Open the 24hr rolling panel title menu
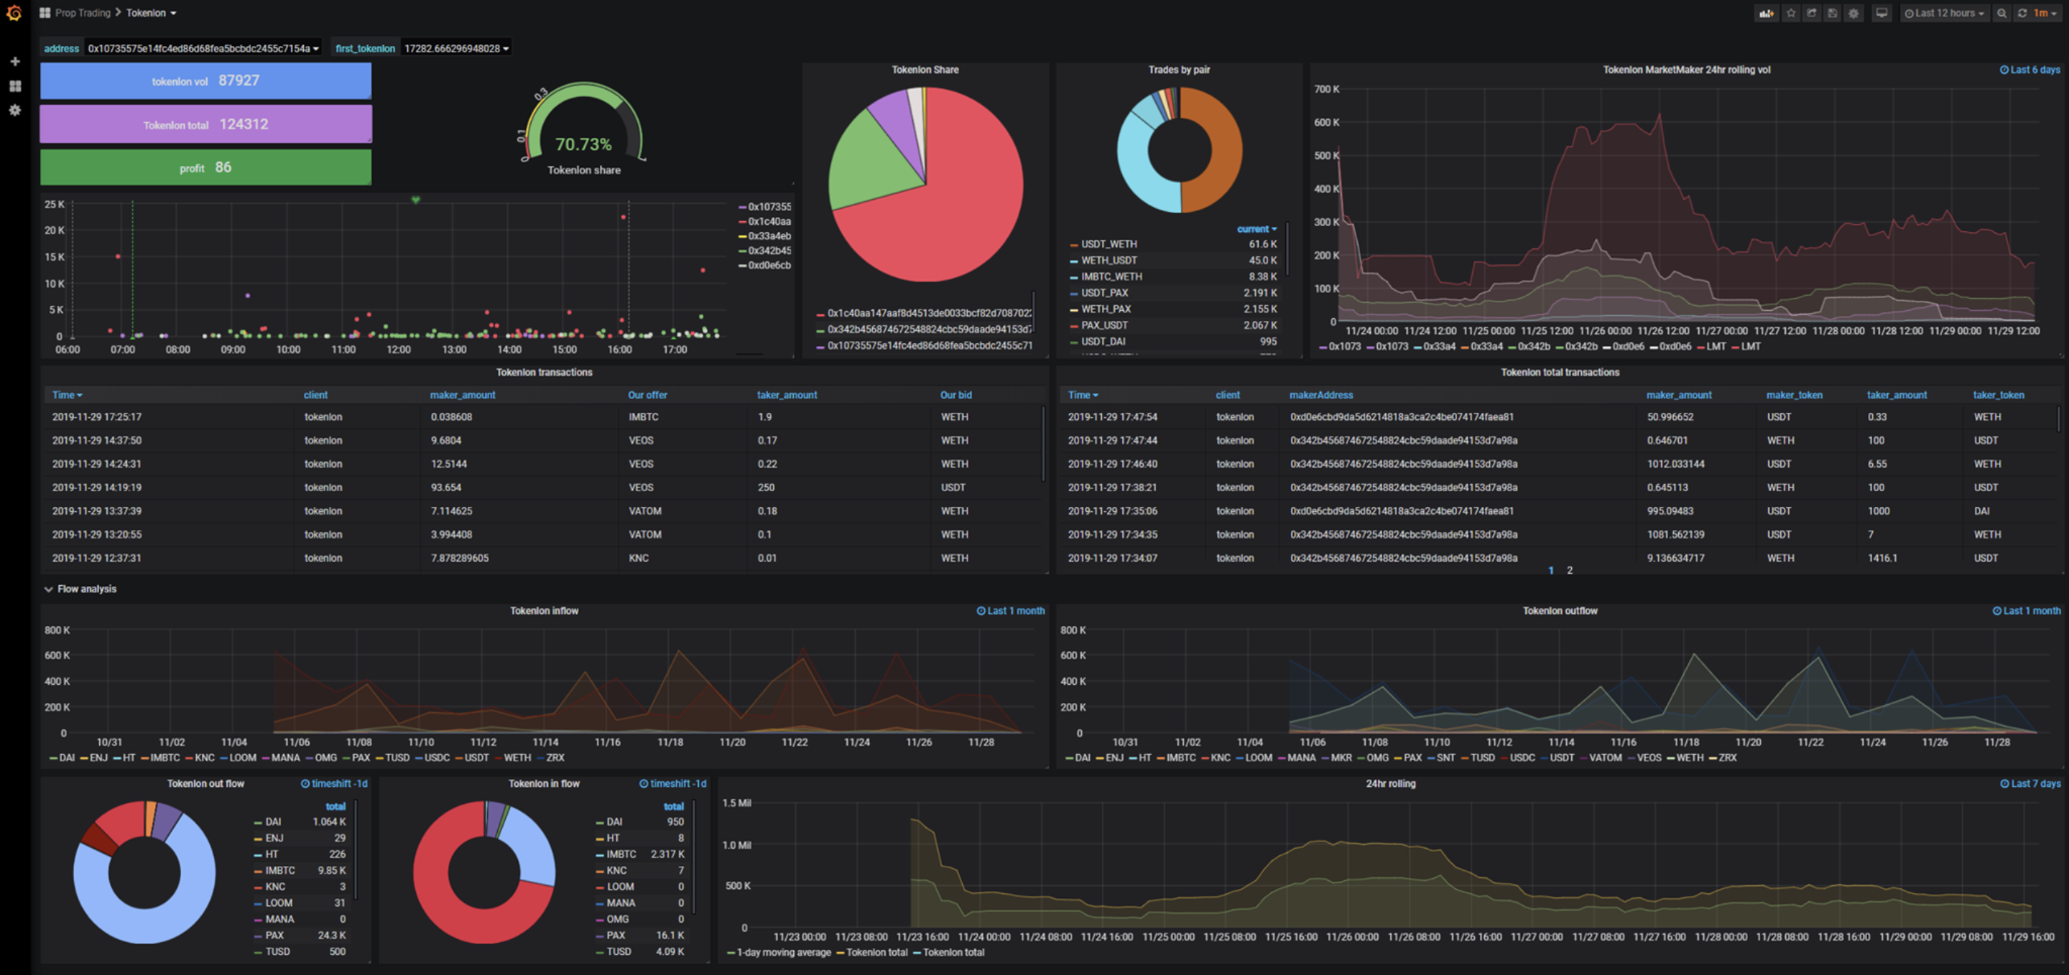 [x=1390, y=783]
